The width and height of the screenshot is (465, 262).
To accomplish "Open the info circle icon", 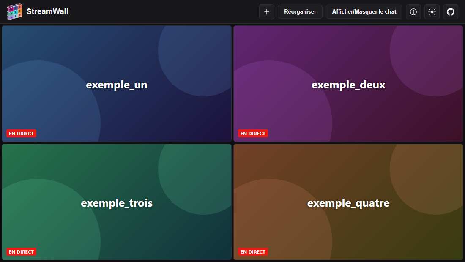I will click(413, 11).
